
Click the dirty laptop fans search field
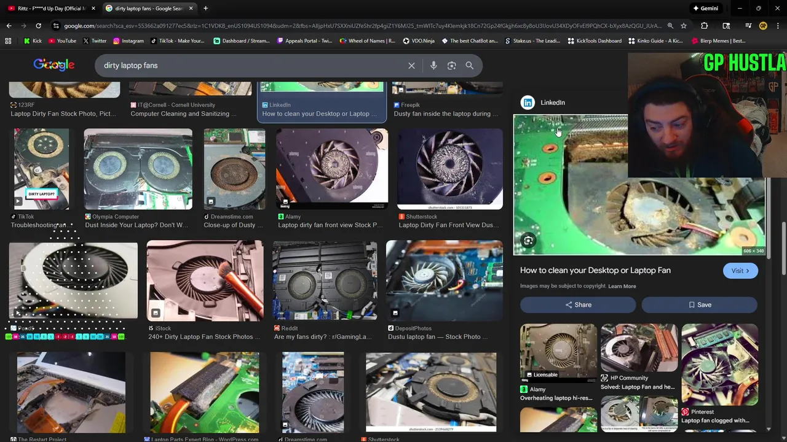coord(252,66)
